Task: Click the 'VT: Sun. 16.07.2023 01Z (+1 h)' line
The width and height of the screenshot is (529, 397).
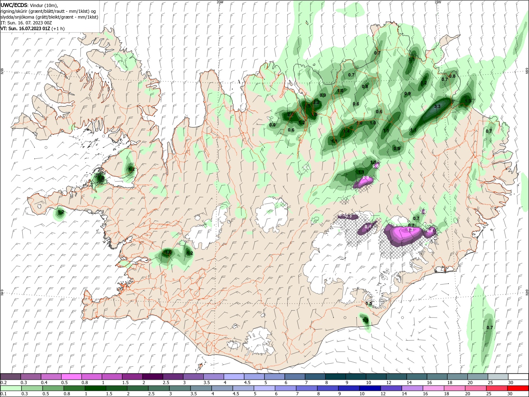Action: (x=32, y=29)
